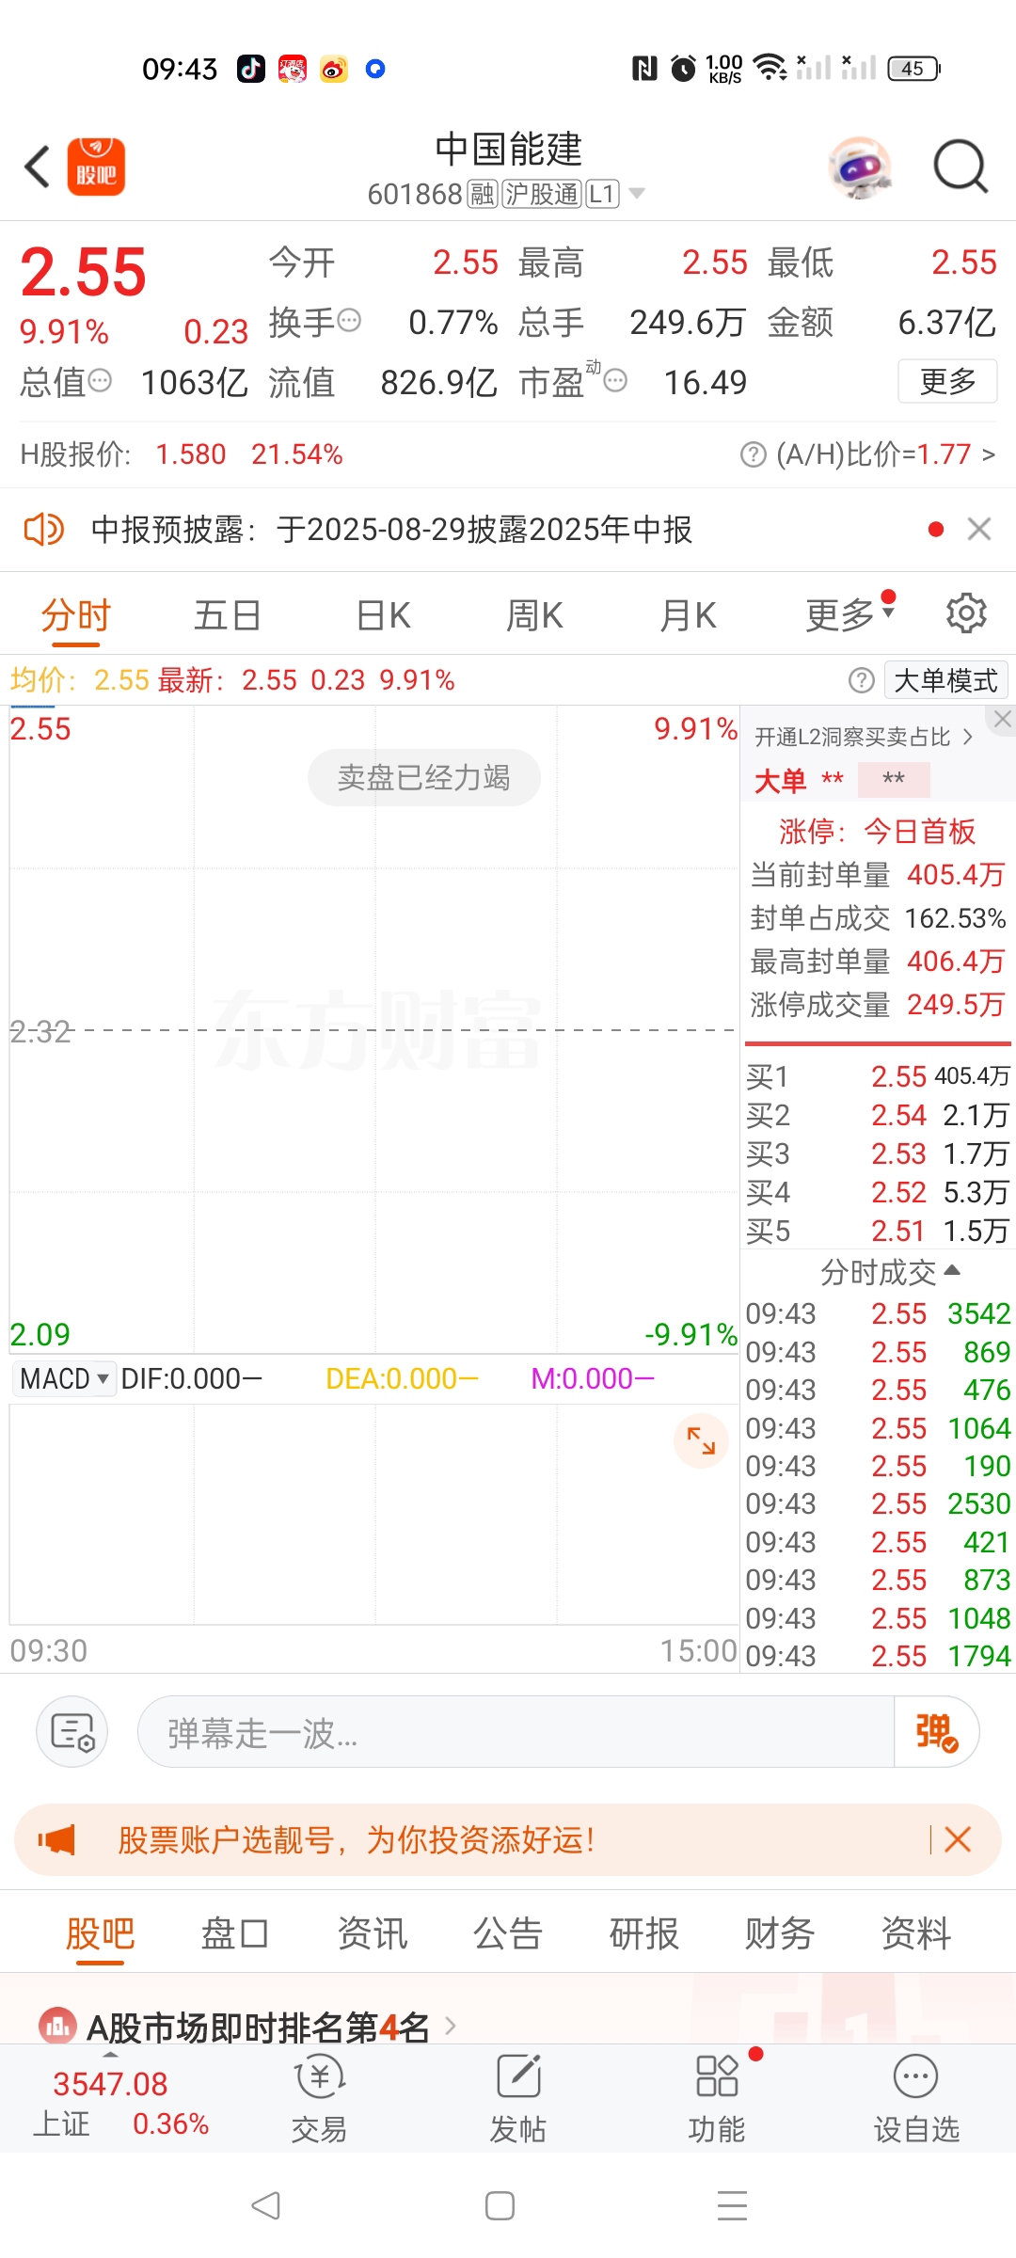Select the 大单 hidden ratio box
This screenshot has width=1016, height=2258.
coord(894,779)
